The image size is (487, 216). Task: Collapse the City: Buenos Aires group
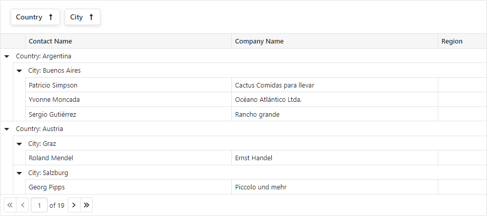tap(19, 71)
